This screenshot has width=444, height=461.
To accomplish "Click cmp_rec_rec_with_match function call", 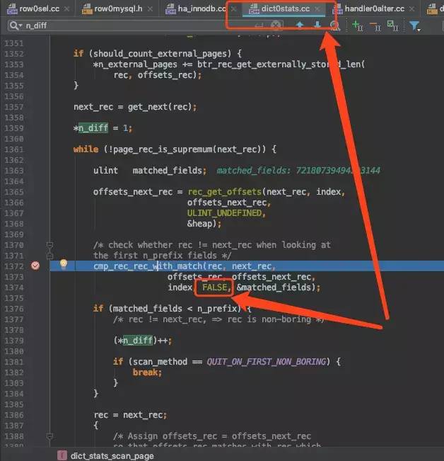I will pos(148,266).
